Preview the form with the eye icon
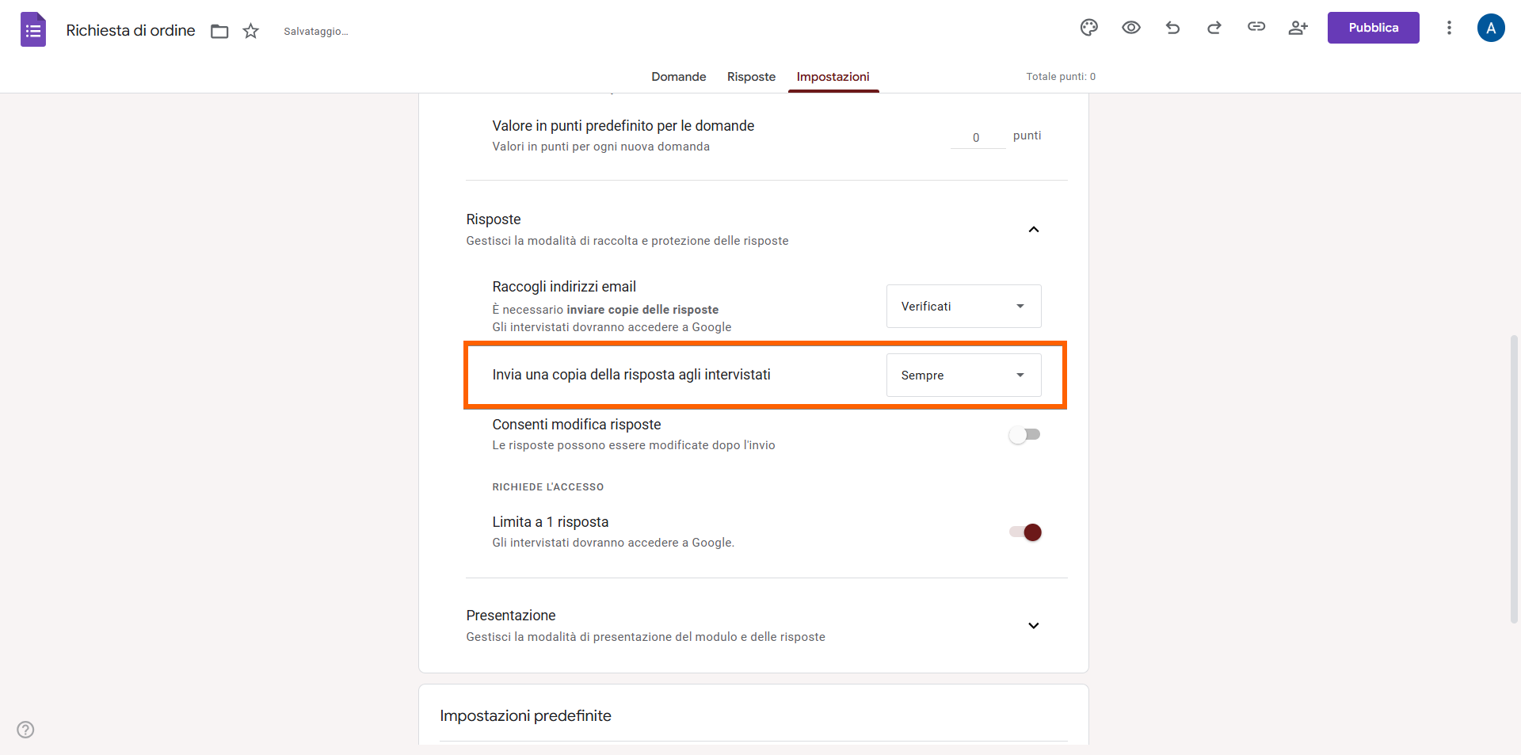 pos(1131,28)
